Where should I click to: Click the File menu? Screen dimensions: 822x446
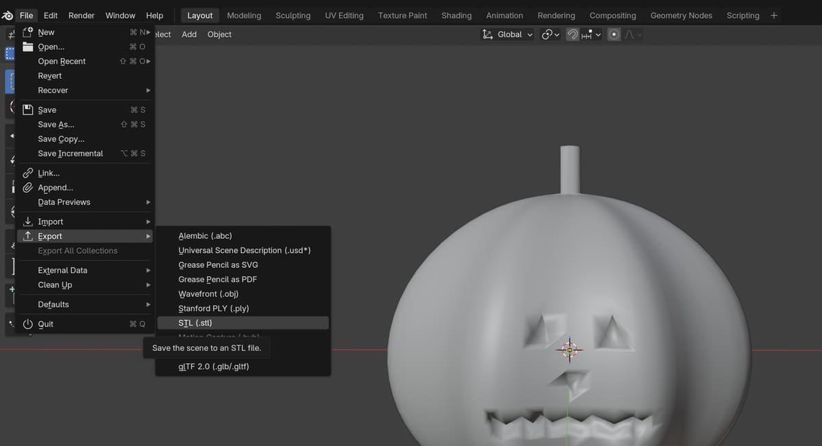click(x=26, y=15)
